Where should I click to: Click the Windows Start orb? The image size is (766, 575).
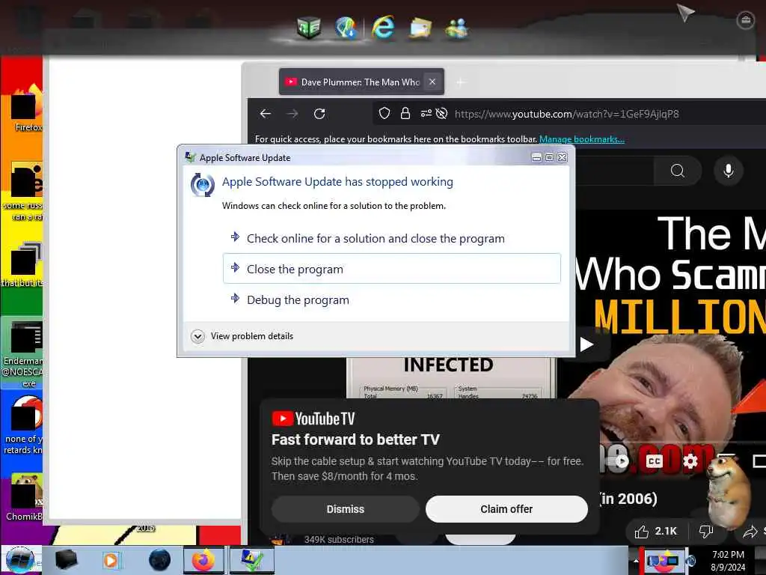point(19,560)
